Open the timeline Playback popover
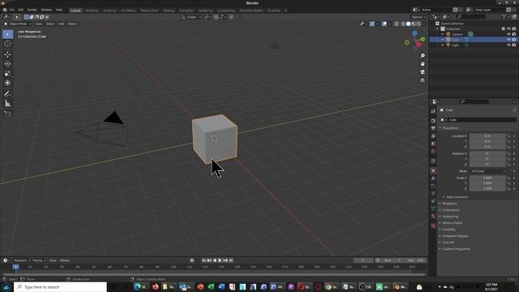 [x=22, y=260]
